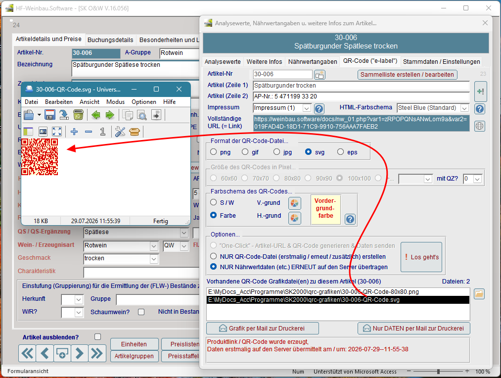Tick the Schaumwein checkbox
Viewport: 501px width, 378px height.
tap(141, 312)
